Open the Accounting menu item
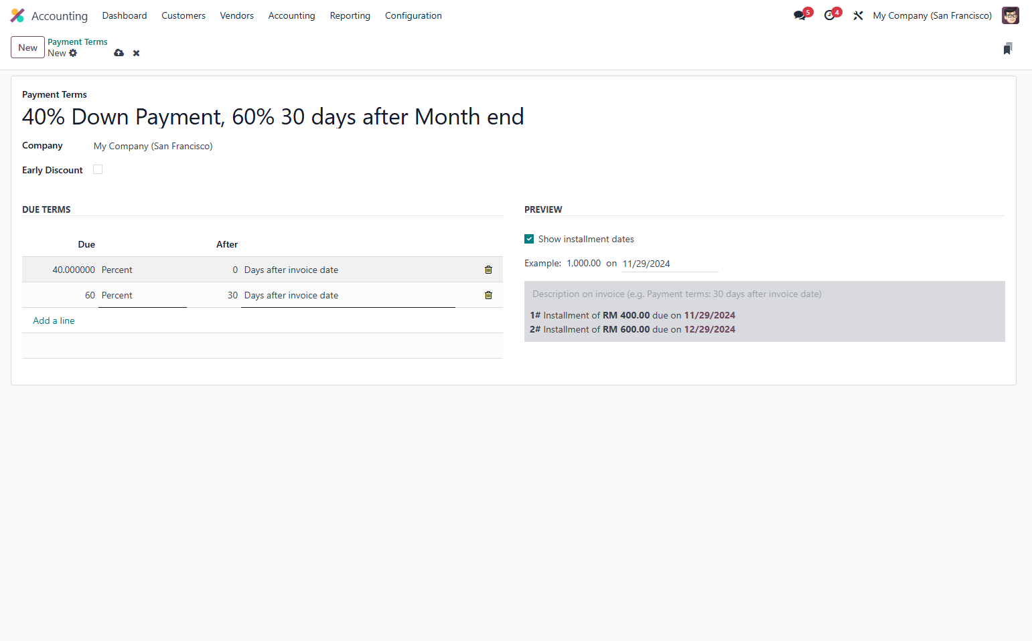 (x=291, y=15)
